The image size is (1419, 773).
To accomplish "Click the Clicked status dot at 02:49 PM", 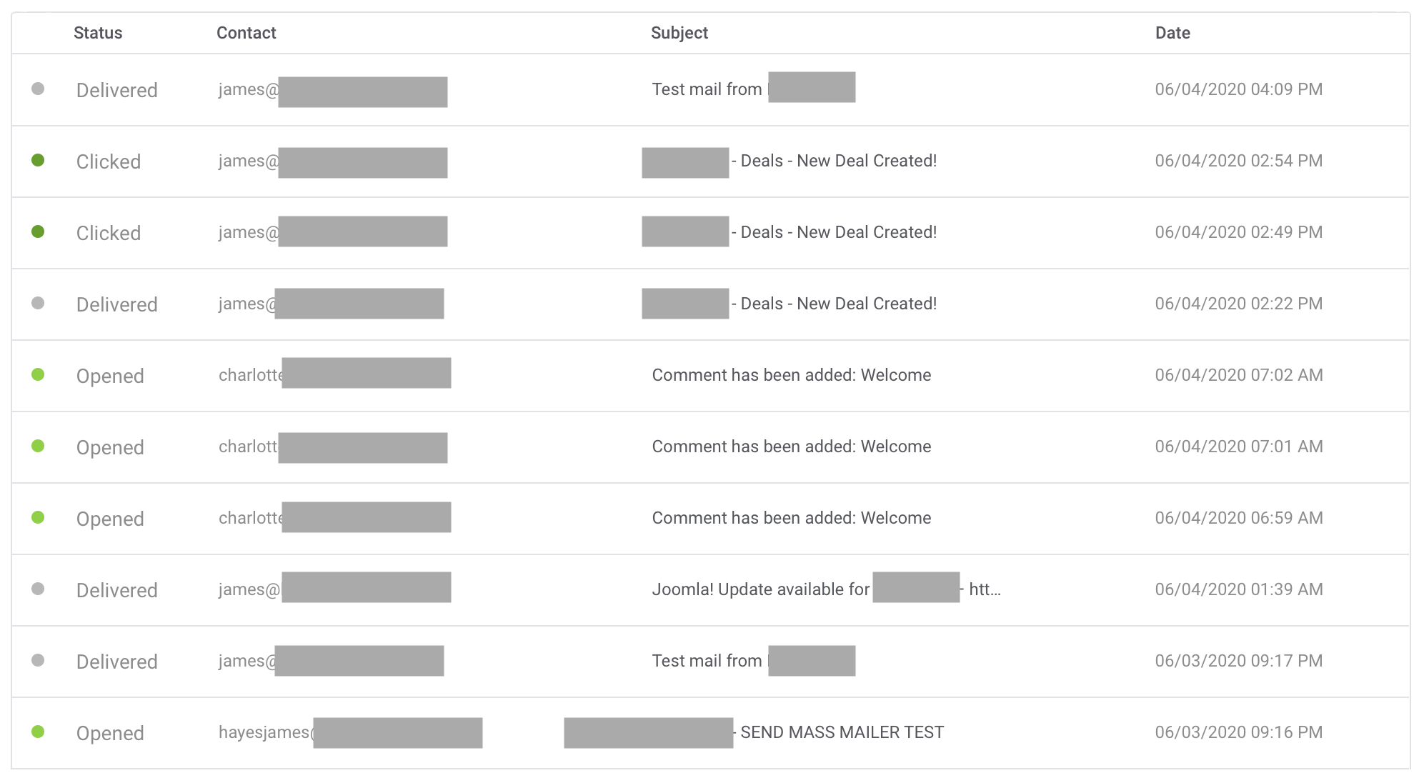I will click(38, 231).
